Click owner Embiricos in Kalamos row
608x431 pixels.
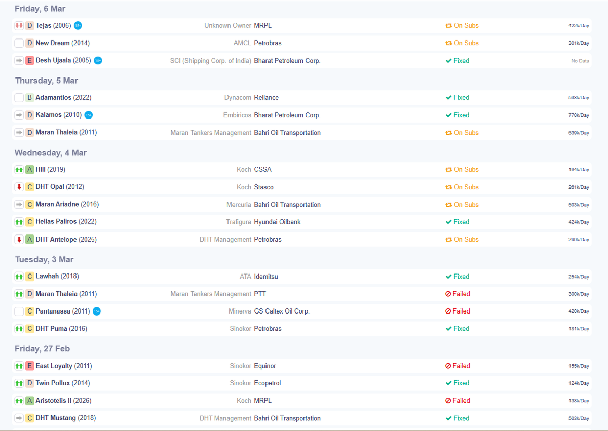(238, 115)
